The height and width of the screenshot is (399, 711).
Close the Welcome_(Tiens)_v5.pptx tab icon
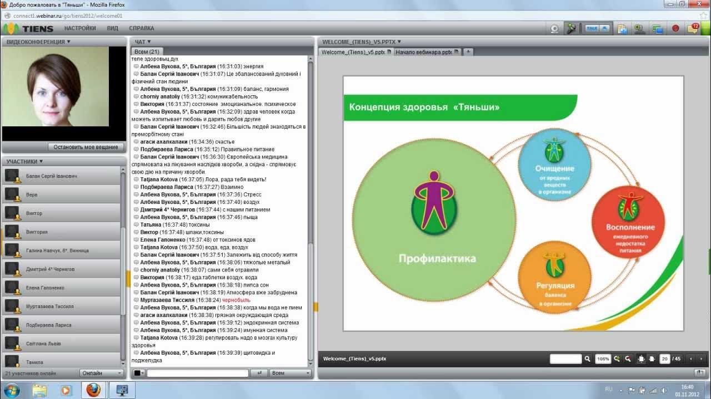point(389,52)
